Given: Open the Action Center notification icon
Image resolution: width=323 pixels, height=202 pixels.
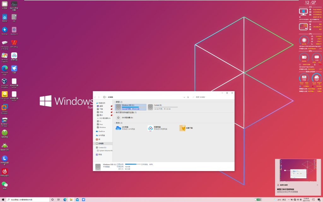Looking at the screenshot, I should [x=319, y=199].
